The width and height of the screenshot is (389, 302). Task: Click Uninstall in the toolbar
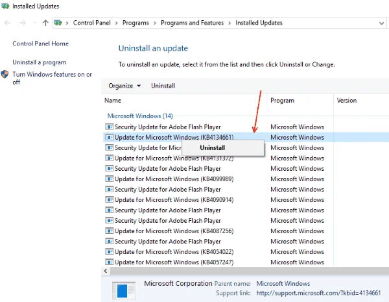pyautogui.click(x=163, y=86)
